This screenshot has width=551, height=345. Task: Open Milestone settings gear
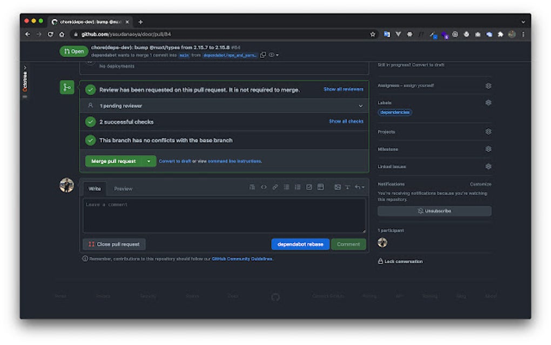click(x=488, y=149)
